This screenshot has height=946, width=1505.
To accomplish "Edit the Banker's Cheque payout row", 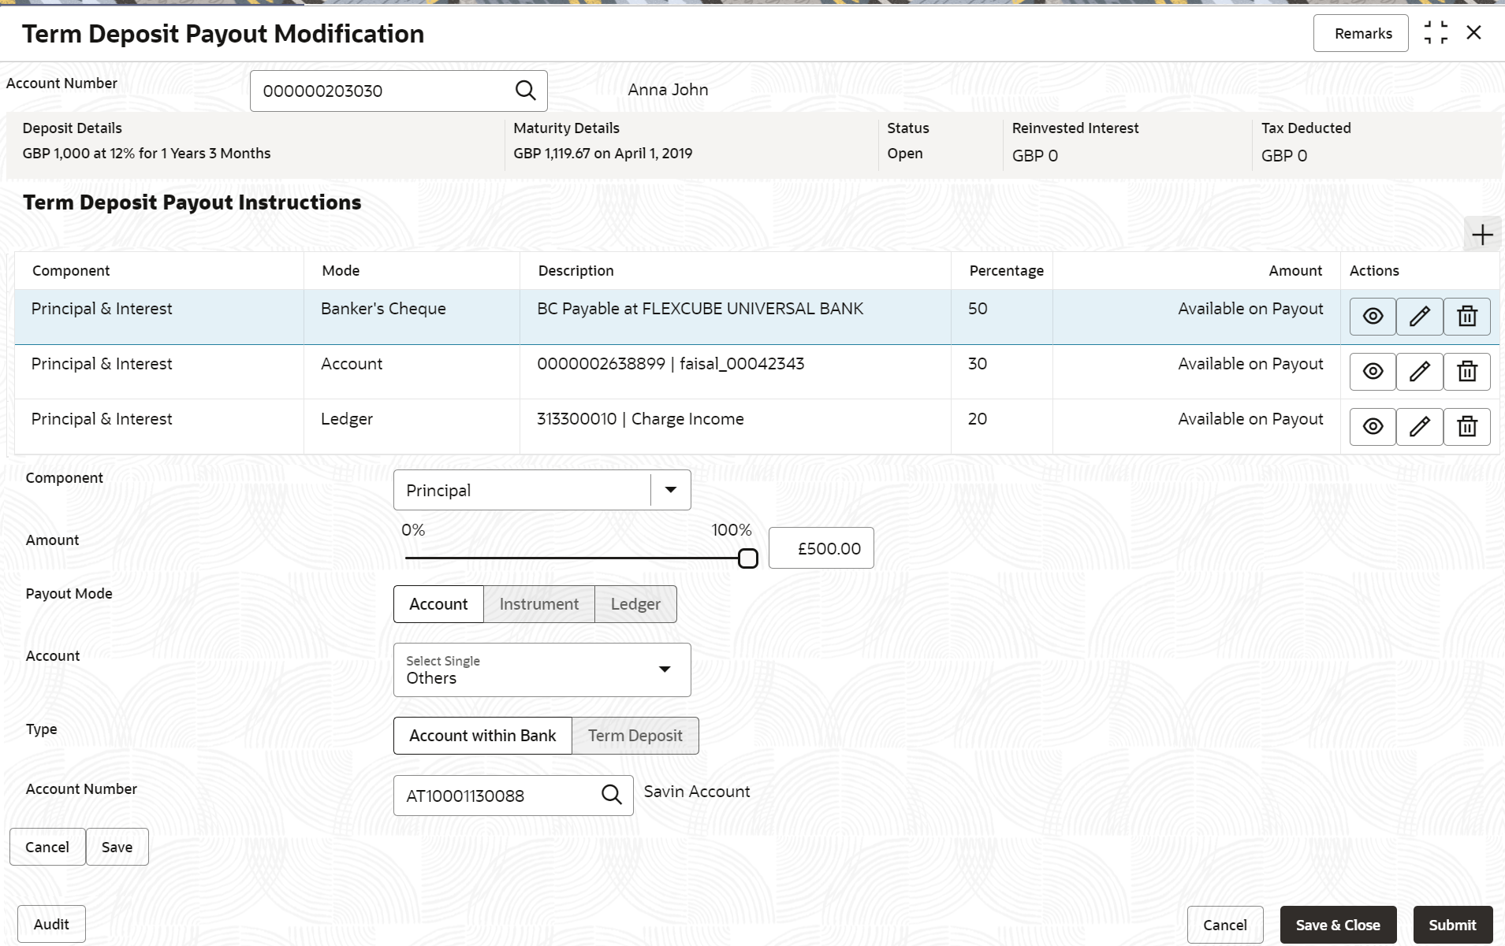I will coord(1420,317).
